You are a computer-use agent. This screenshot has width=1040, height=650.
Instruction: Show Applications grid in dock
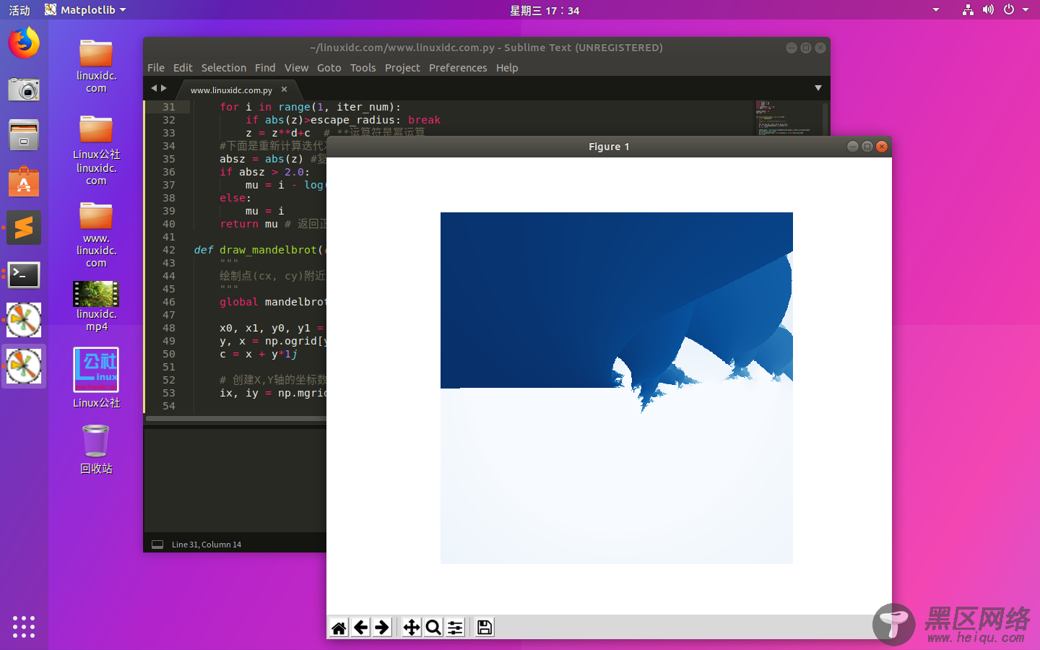[24, 626]
